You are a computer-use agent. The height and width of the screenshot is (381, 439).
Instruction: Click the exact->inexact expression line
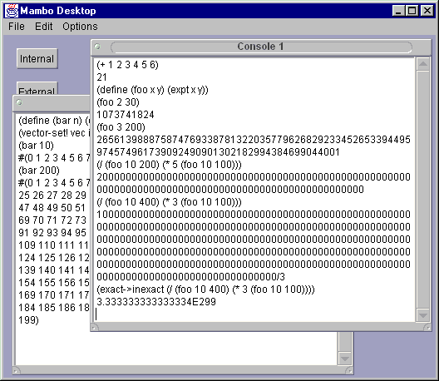[205, 289]
